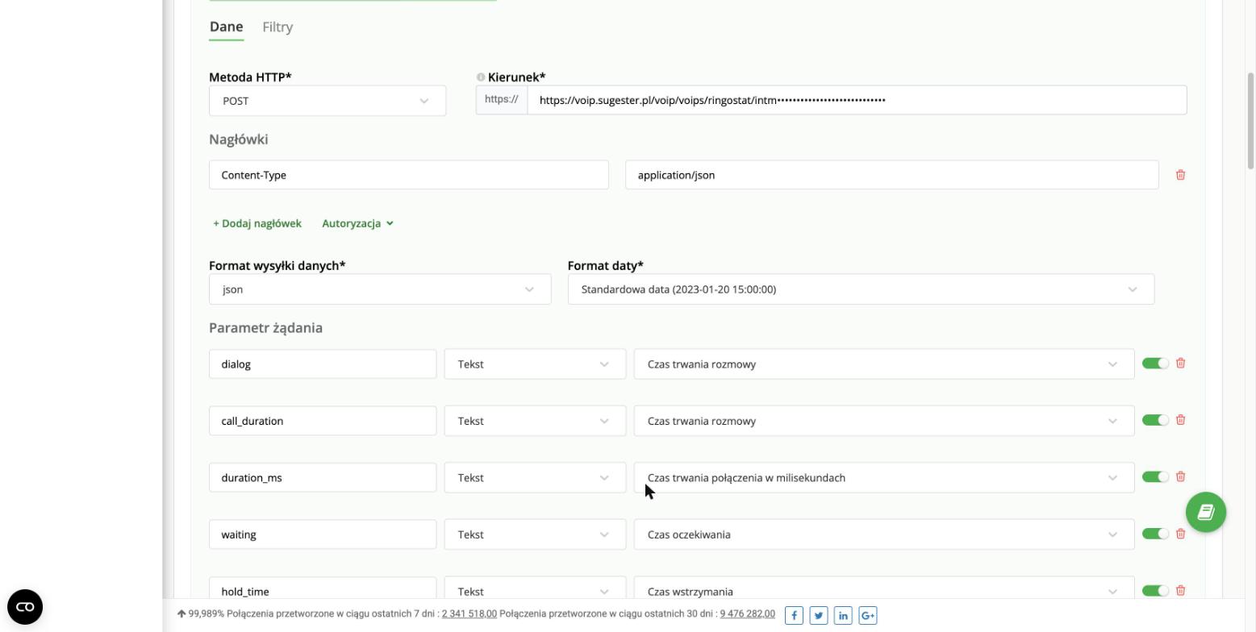This screenshot has width=1256, height=632.
Task: Open the 2 341 518,00 connections link
Action: tap(469, 613)
